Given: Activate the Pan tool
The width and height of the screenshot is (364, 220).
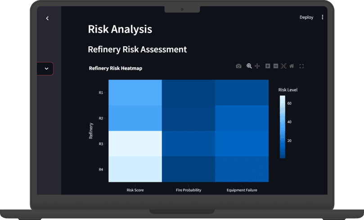Looking at the screenshot, I should [257, 66].
